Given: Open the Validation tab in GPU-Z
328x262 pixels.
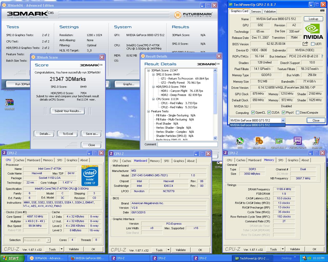Looking at the screenshot, I should tap(270, 11).
